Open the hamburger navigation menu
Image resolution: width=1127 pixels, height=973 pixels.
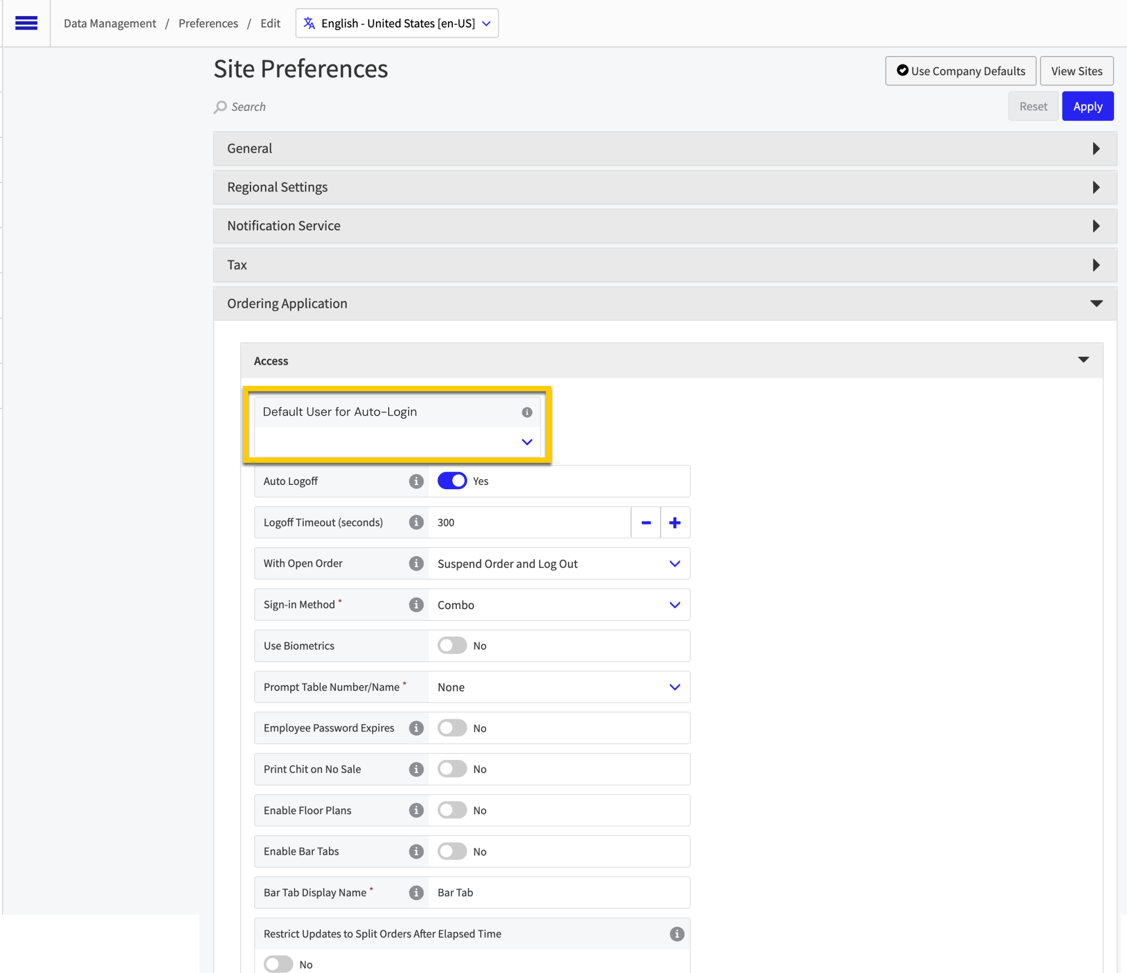pyautogui.click(x=26, y=23)
